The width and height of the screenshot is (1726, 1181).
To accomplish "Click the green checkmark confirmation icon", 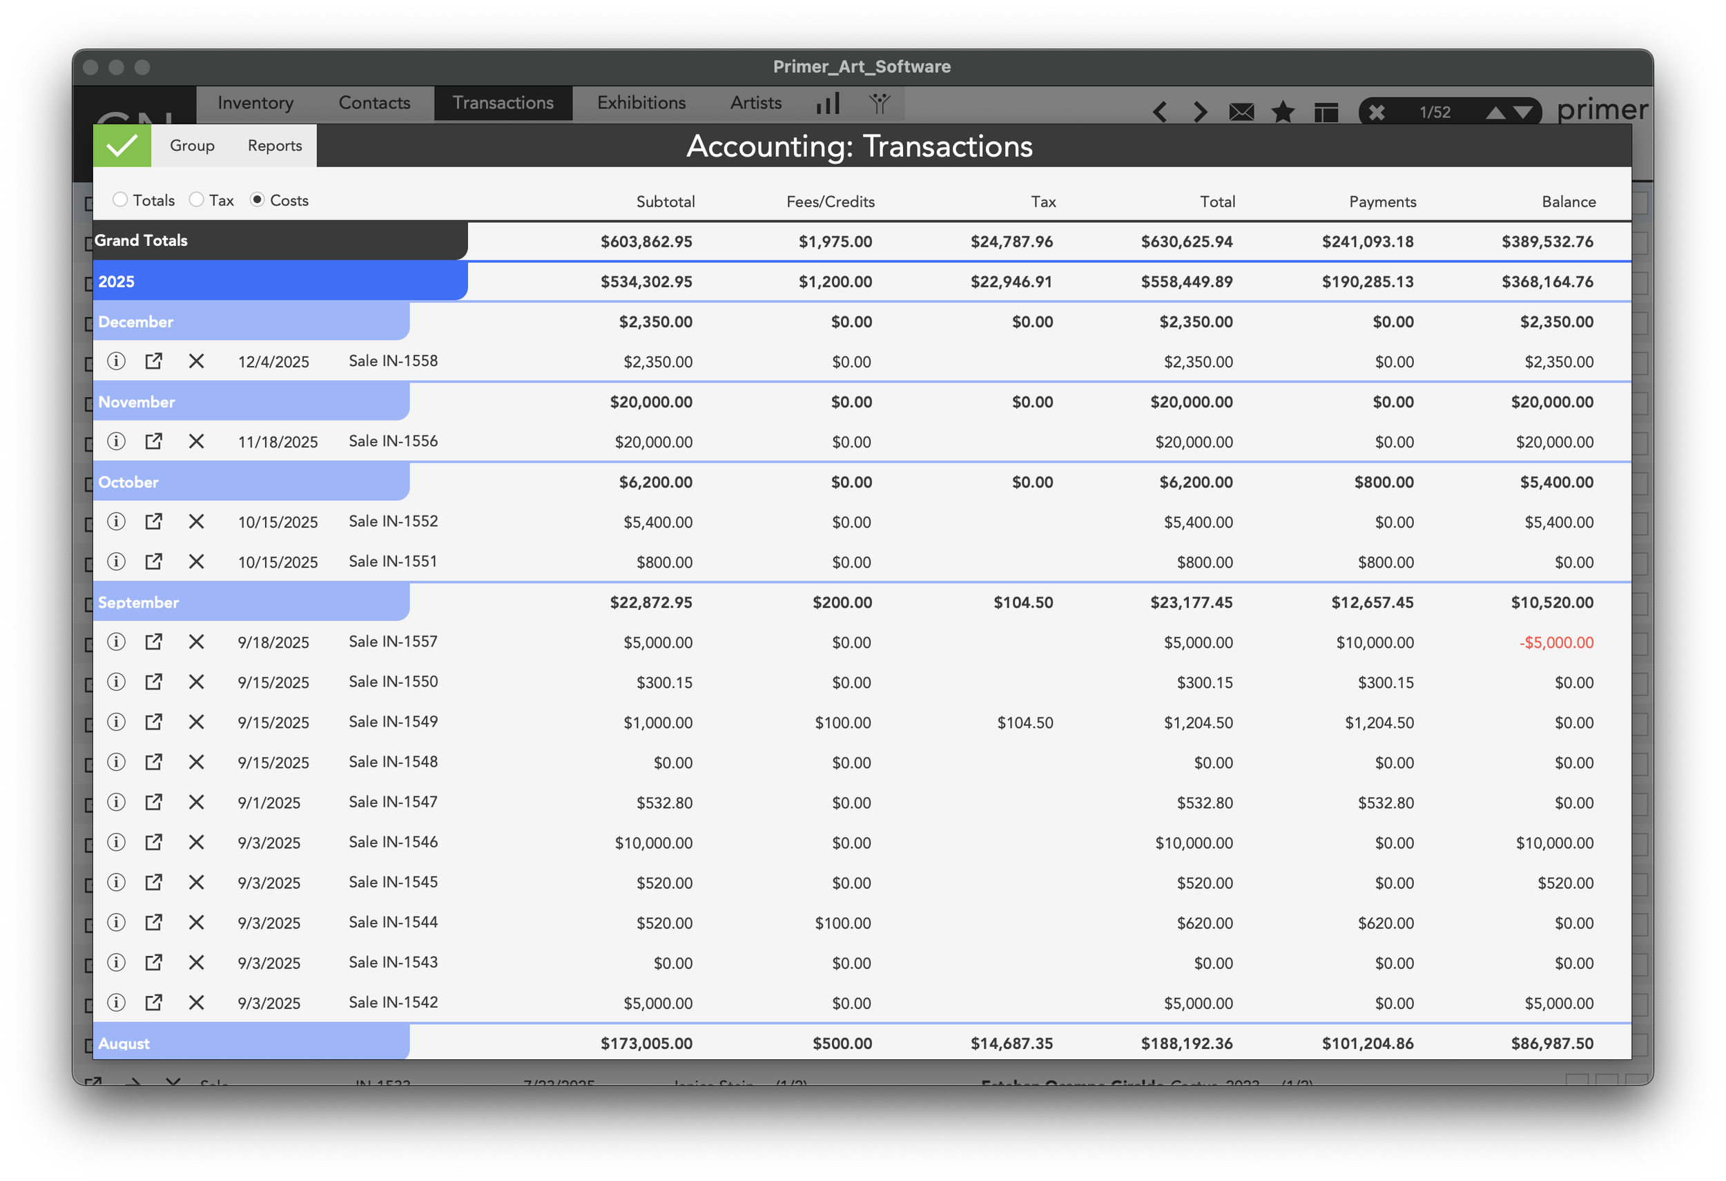I will (122, 145).
